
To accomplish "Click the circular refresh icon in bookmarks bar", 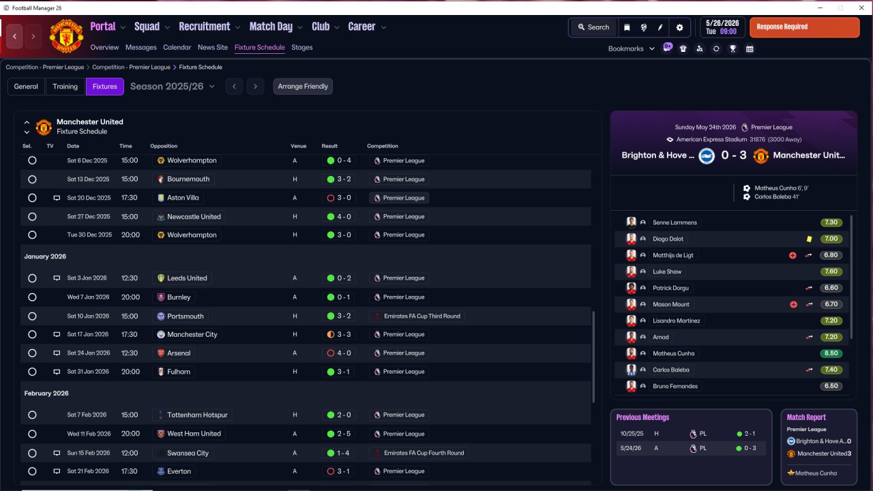I will (x=716, y=49).
